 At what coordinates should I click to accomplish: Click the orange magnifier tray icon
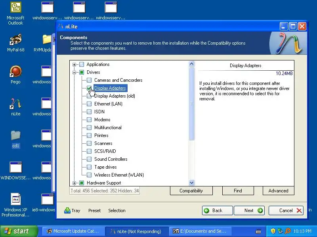(288, 231)
